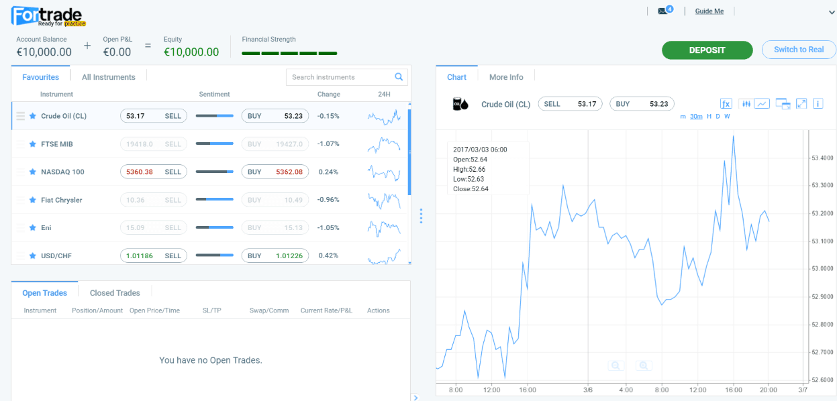Image resolution: width=837 pixels, height=401 pixels.
Task: Select the W chart timeframe
Action: [x=727, y=117]
